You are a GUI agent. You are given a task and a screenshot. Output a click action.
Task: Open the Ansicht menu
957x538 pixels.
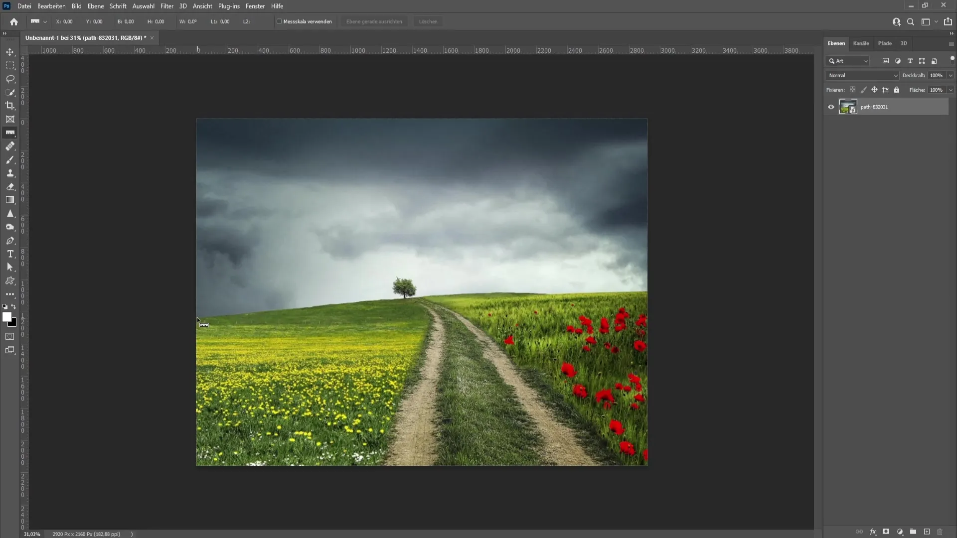202,6
